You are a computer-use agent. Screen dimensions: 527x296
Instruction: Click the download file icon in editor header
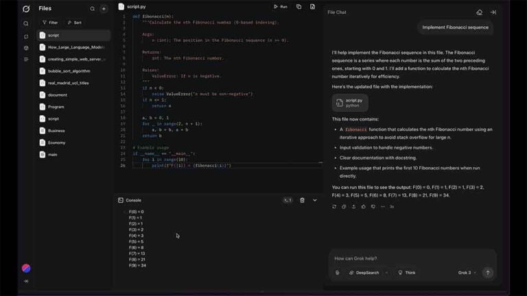pyautogui.click(x=312, y=7)
